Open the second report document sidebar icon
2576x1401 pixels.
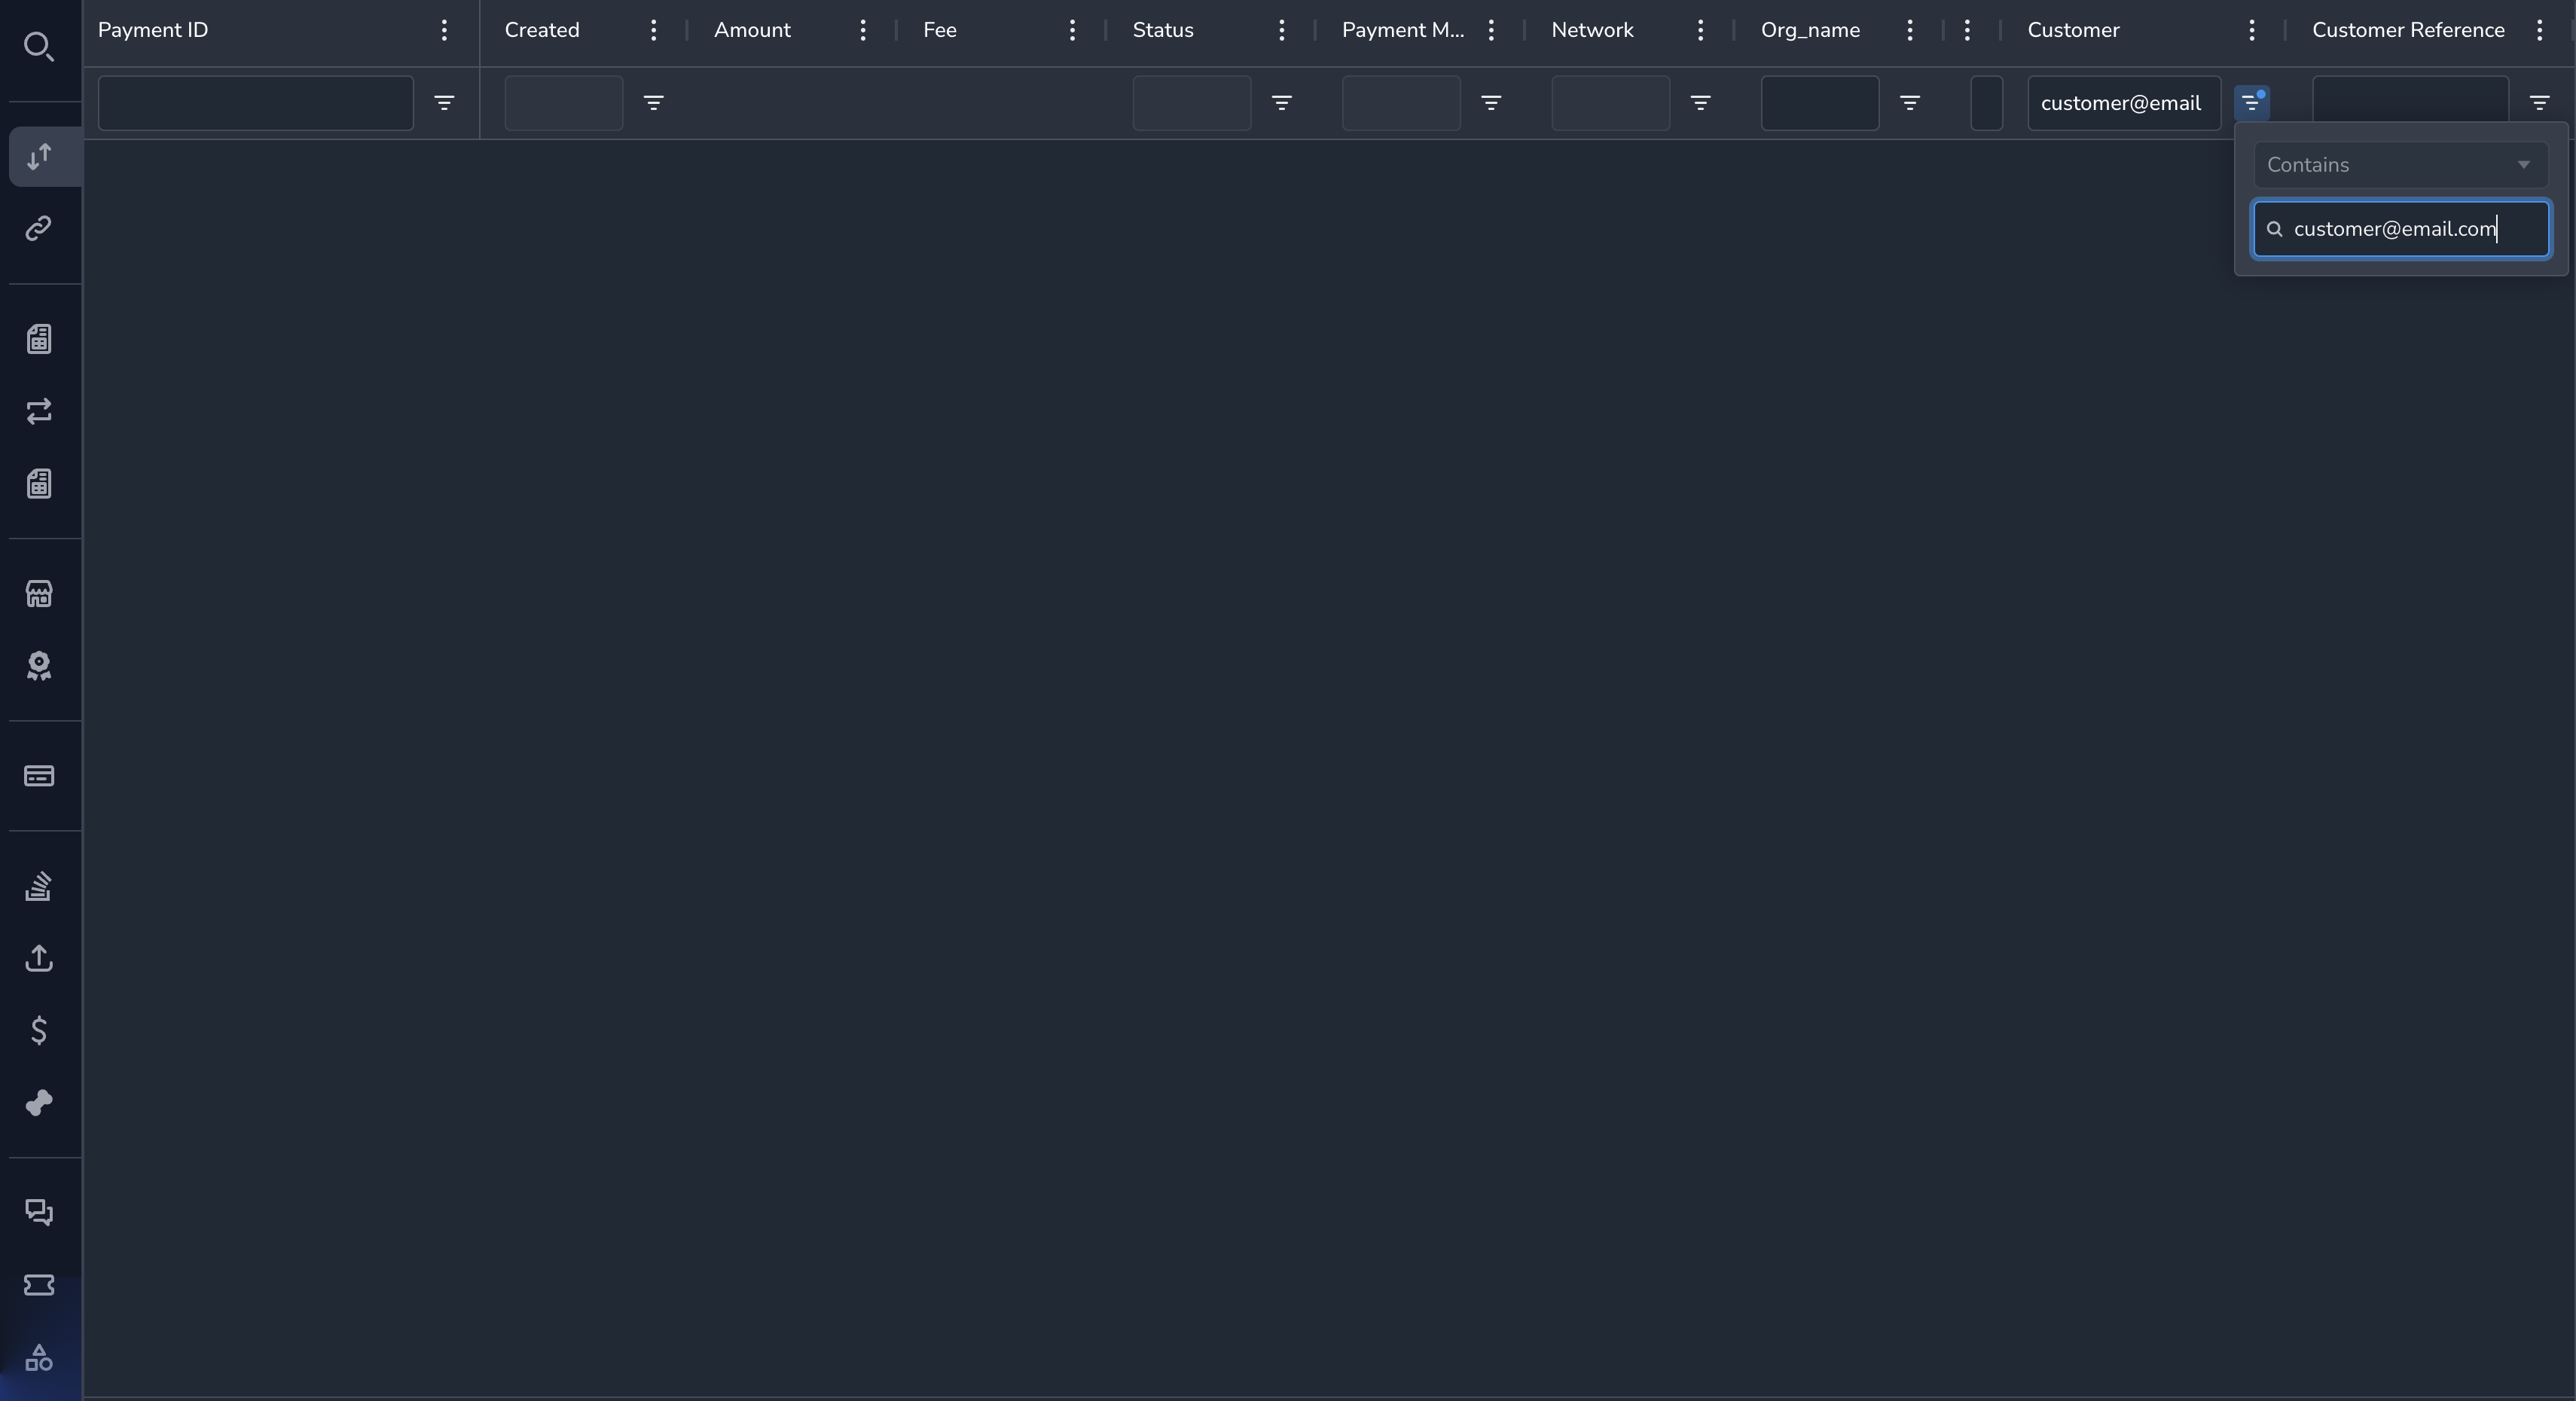pos(39,484)
